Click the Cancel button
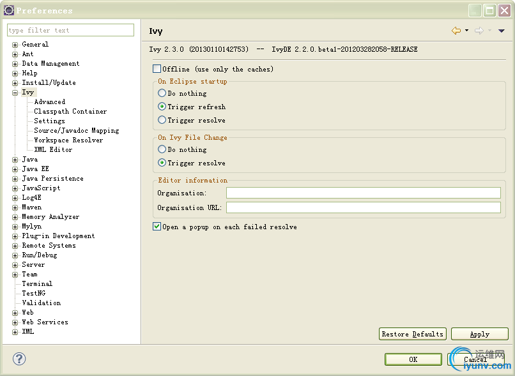 pyautogui.click(x=475, y=359)
